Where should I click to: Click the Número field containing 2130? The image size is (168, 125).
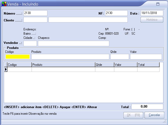35,13
